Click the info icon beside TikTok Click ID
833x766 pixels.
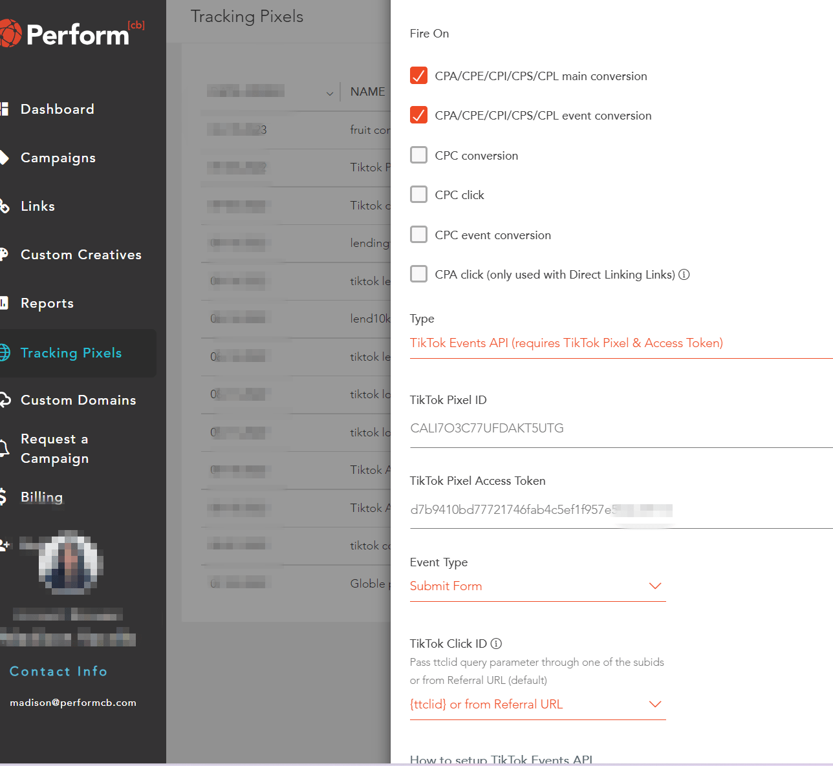point(496,643)
